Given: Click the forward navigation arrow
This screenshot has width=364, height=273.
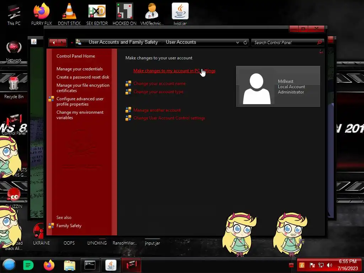Looking at the screenshot, I should [x=62, y=43].
